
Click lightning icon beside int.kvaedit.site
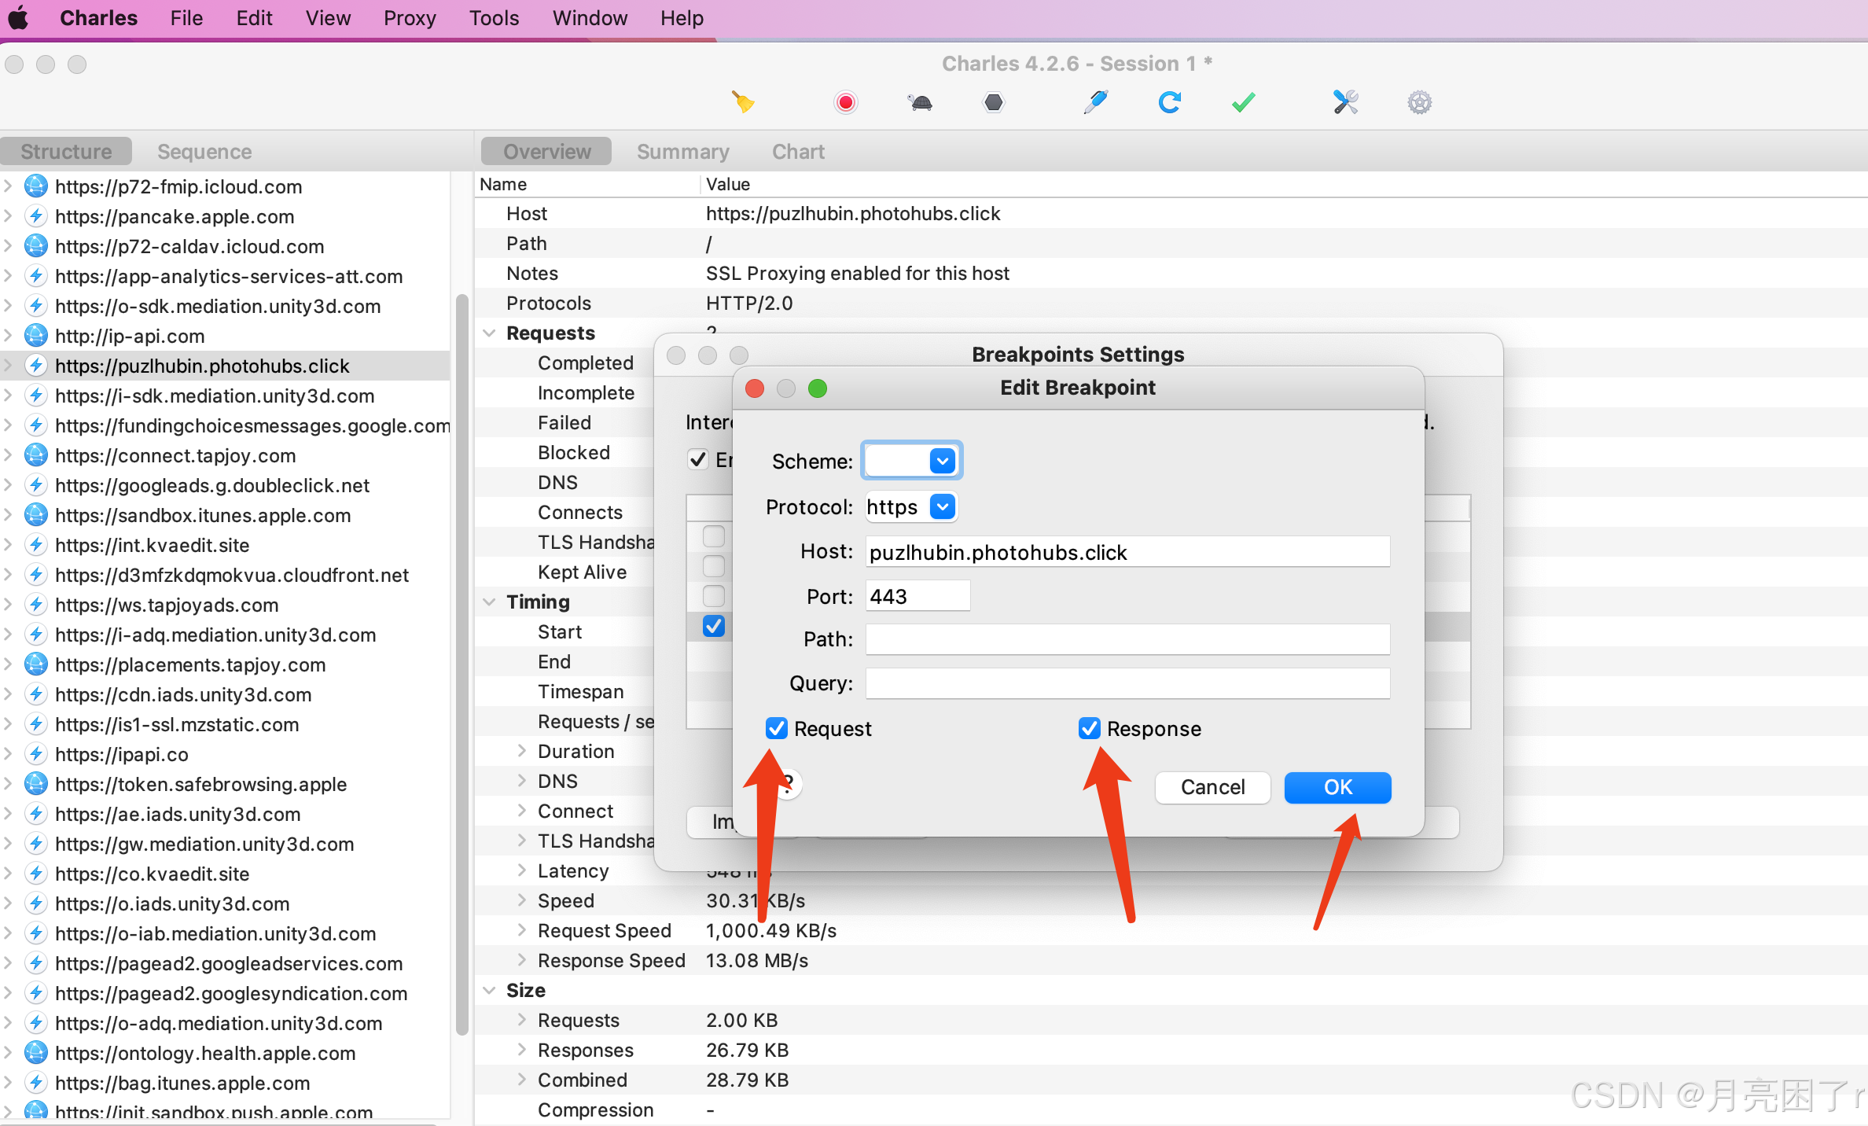pyautogui.click(x=35, y=545)
